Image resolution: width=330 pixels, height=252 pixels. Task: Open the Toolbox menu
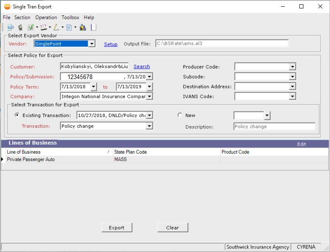[70, 18]
